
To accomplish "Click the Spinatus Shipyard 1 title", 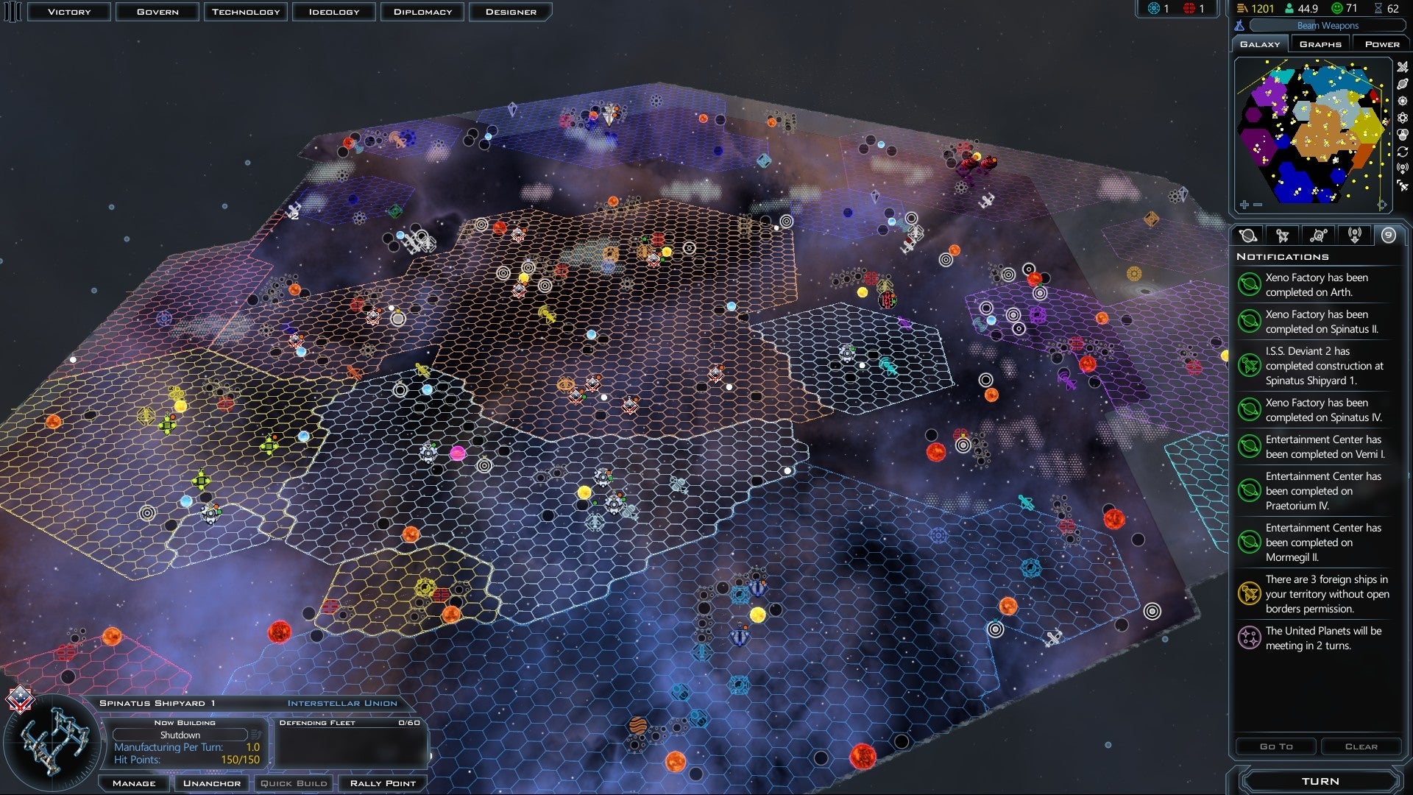I will 157,703.
